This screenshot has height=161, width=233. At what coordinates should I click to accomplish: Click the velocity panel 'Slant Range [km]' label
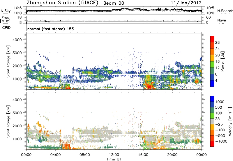(x=8, y=121)
